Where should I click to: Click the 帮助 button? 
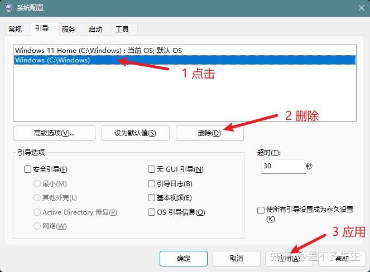(x=342, y=259)
